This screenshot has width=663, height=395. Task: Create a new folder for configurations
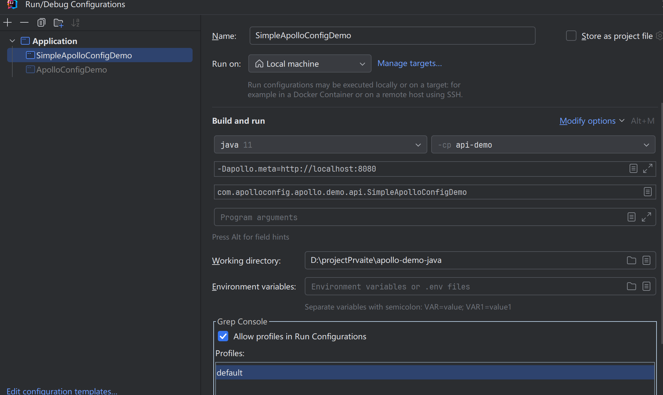[58, 22]
